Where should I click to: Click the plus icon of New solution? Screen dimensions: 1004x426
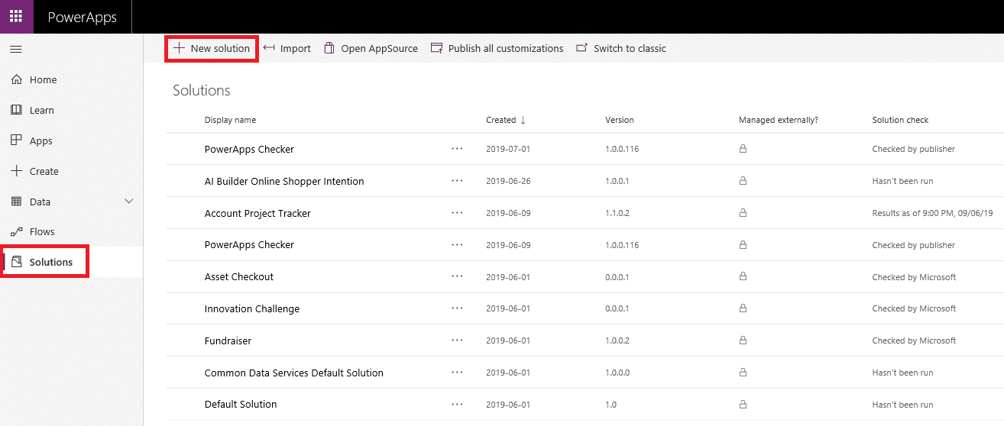[179, 48]
